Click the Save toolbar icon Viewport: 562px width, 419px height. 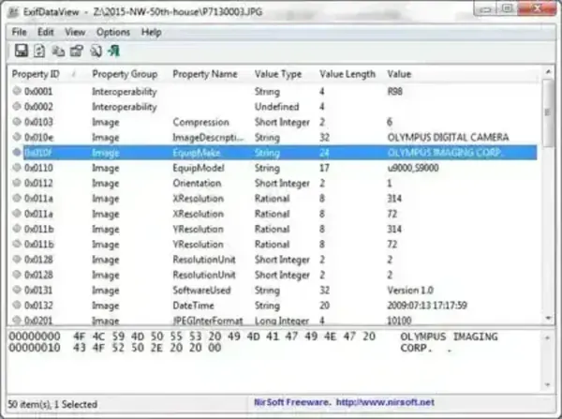(22, 51)
